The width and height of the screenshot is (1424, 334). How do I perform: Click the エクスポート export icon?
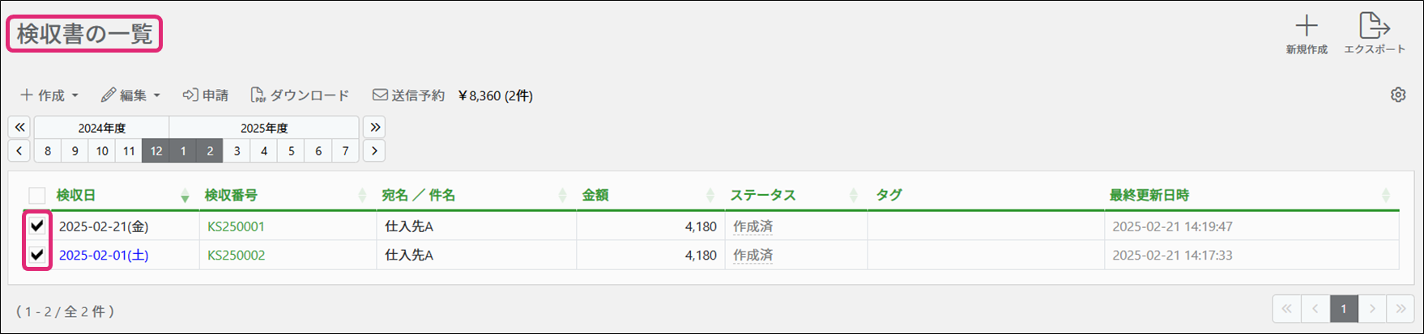pos(1374,27)
